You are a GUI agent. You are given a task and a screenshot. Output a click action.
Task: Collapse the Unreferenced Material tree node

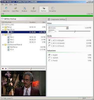(x=3, y=44)
